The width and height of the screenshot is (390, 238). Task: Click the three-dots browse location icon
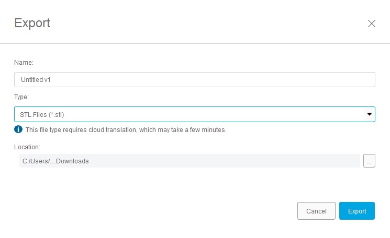coord(369,161)
